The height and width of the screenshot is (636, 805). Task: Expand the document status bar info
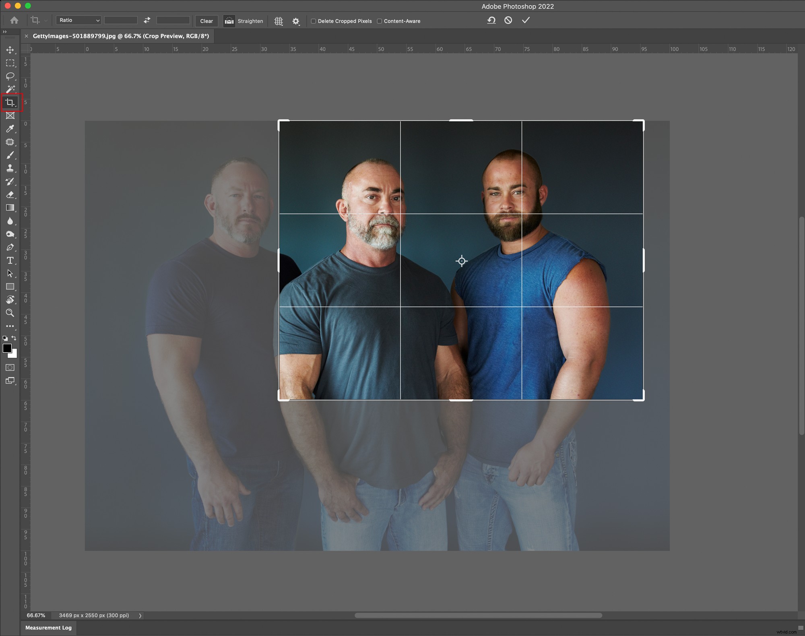pyautogui.click(x=140, y=615)
